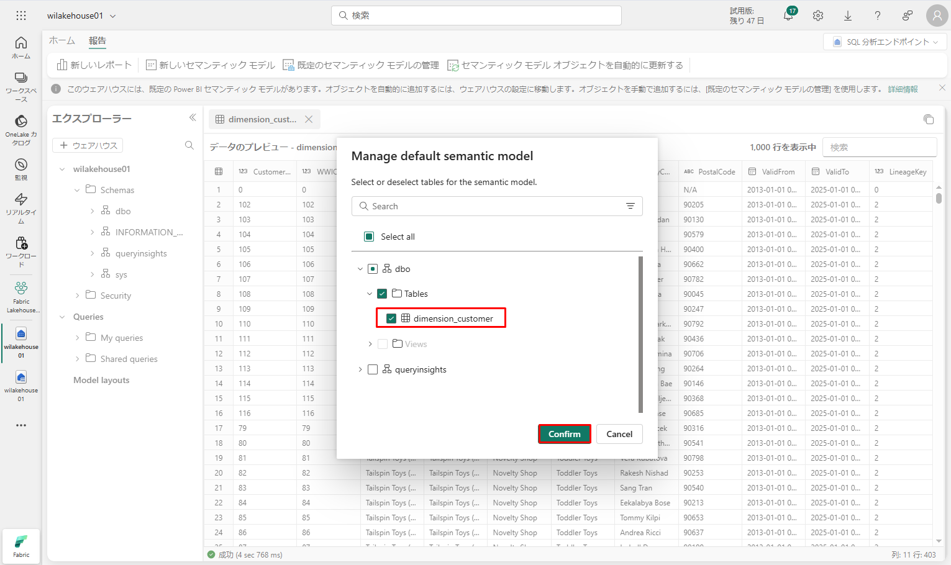Open Workloads icon in left sidebar

pyautogui.click(x=21, y=251)
